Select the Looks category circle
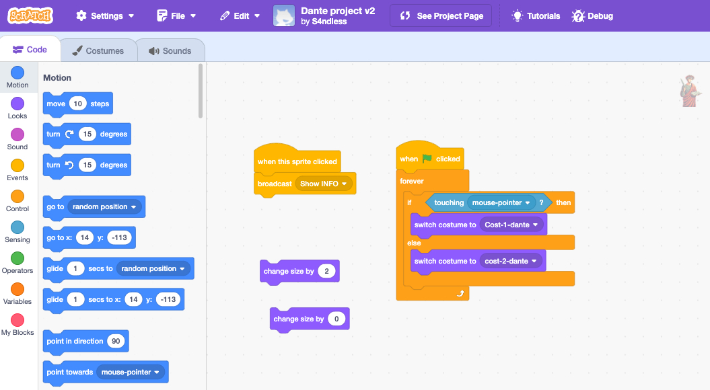Viewport: 710px width, 390px height. point(17,104)
